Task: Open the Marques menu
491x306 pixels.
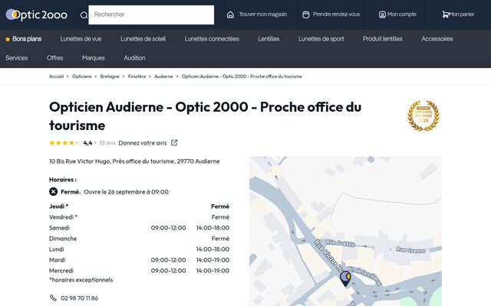Action: [x=94, y=58]
